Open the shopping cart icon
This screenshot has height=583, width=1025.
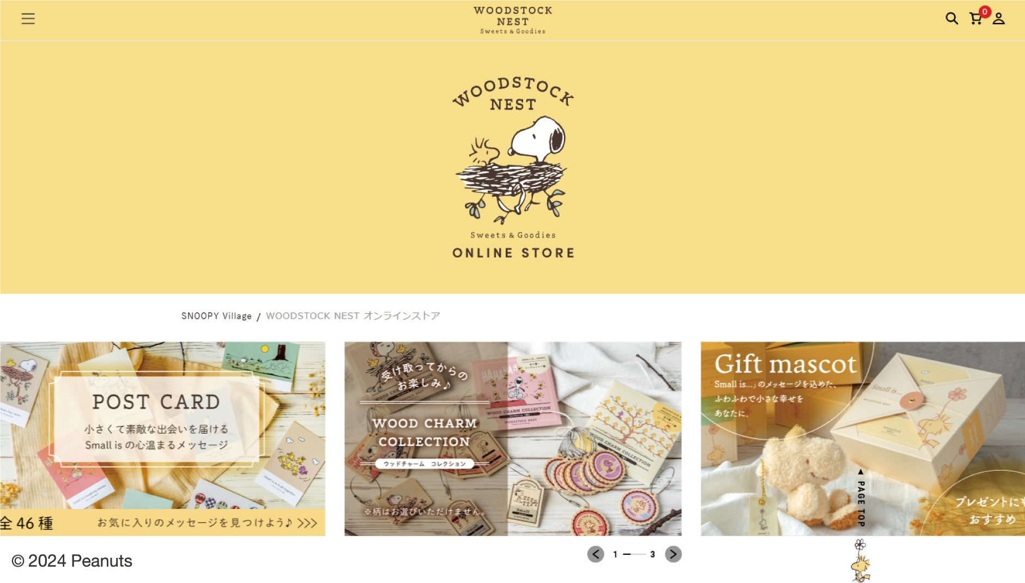click(975, 19)
